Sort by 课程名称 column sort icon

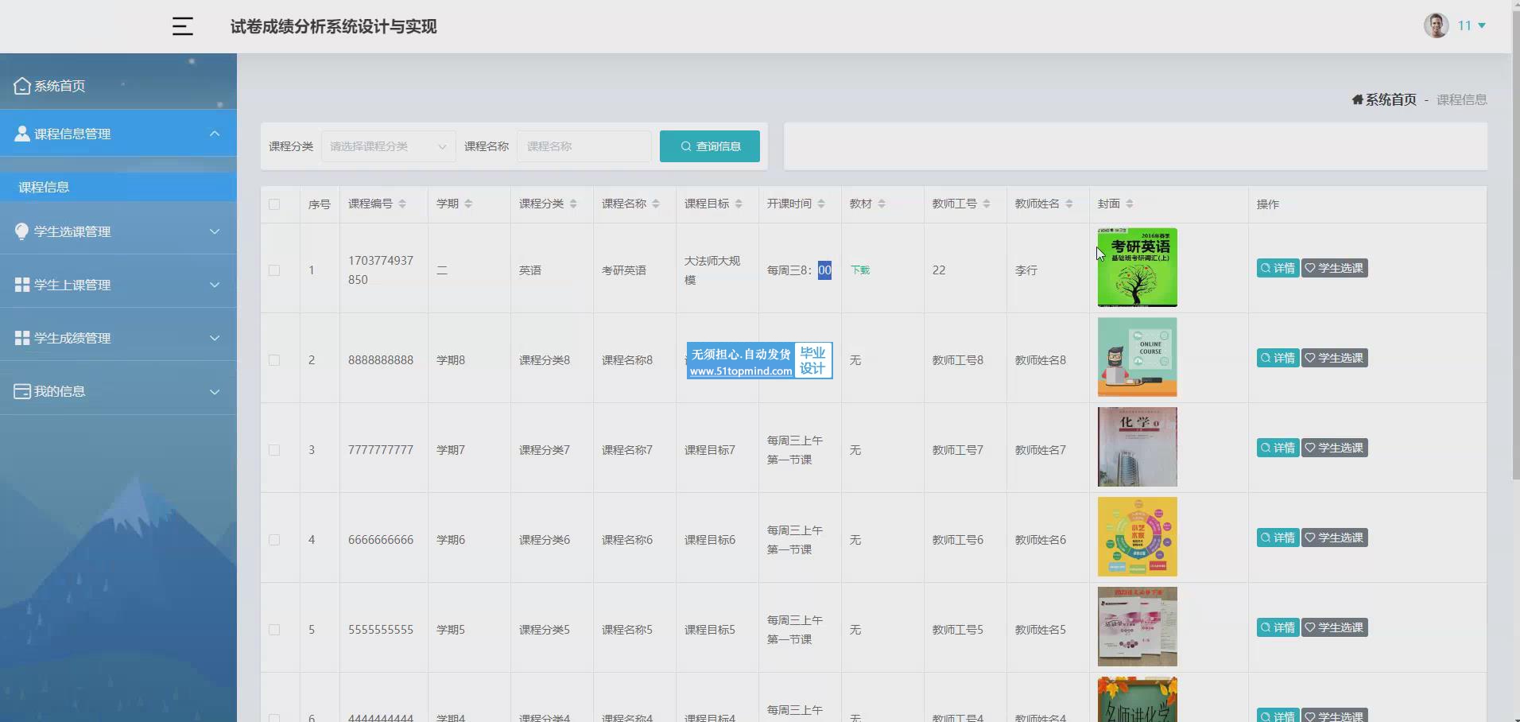656,204
